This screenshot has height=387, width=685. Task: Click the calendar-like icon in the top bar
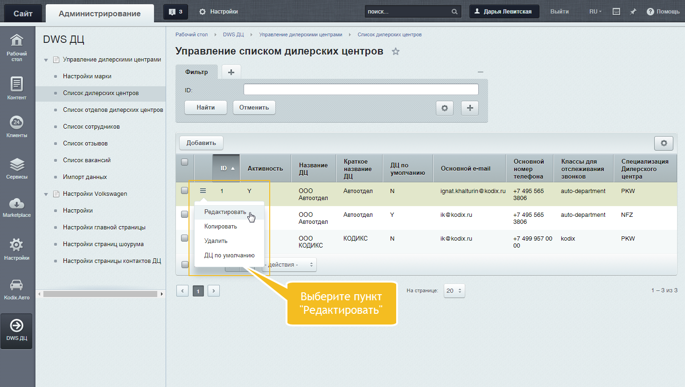coord(616,12)
